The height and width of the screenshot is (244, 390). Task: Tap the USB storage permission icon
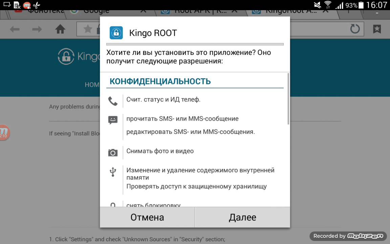pyautogui.click(x=113, y=172)
